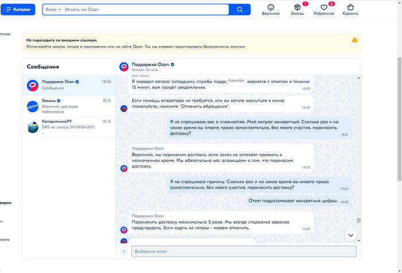This screenshot has width=402, height=273.
Task: Click the message about Переносить доставку максимально 3 раза
Action: 221,222
